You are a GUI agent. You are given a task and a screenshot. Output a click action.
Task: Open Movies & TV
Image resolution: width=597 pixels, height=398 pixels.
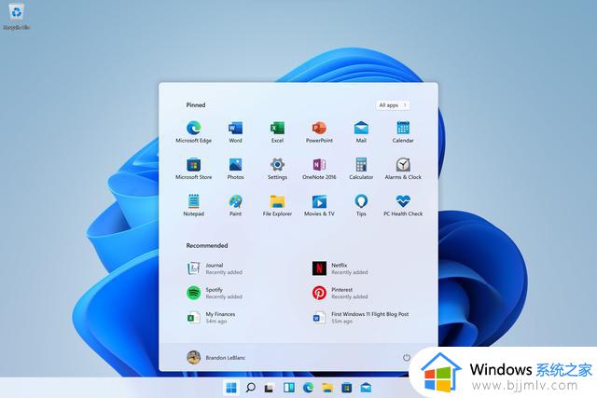click(x=319, y=205)
